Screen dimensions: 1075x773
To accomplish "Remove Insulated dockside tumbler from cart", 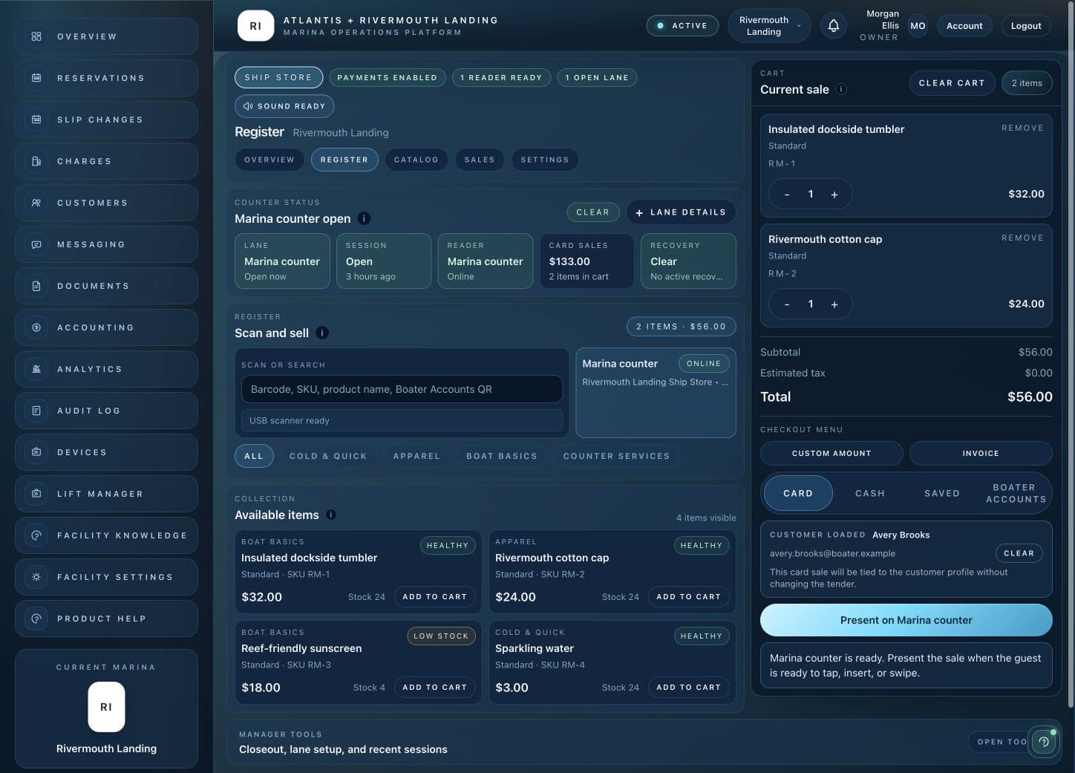I will point(1022,128).
